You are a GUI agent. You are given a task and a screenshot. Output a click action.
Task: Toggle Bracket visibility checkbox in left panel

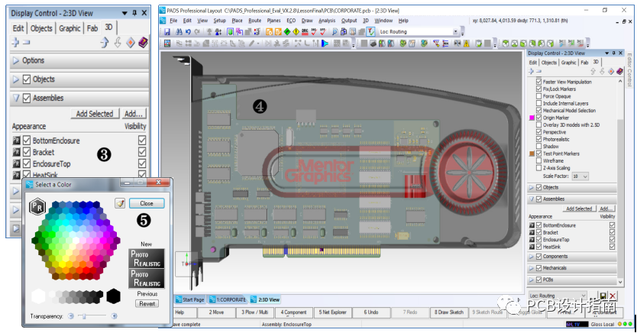point(142,151)
